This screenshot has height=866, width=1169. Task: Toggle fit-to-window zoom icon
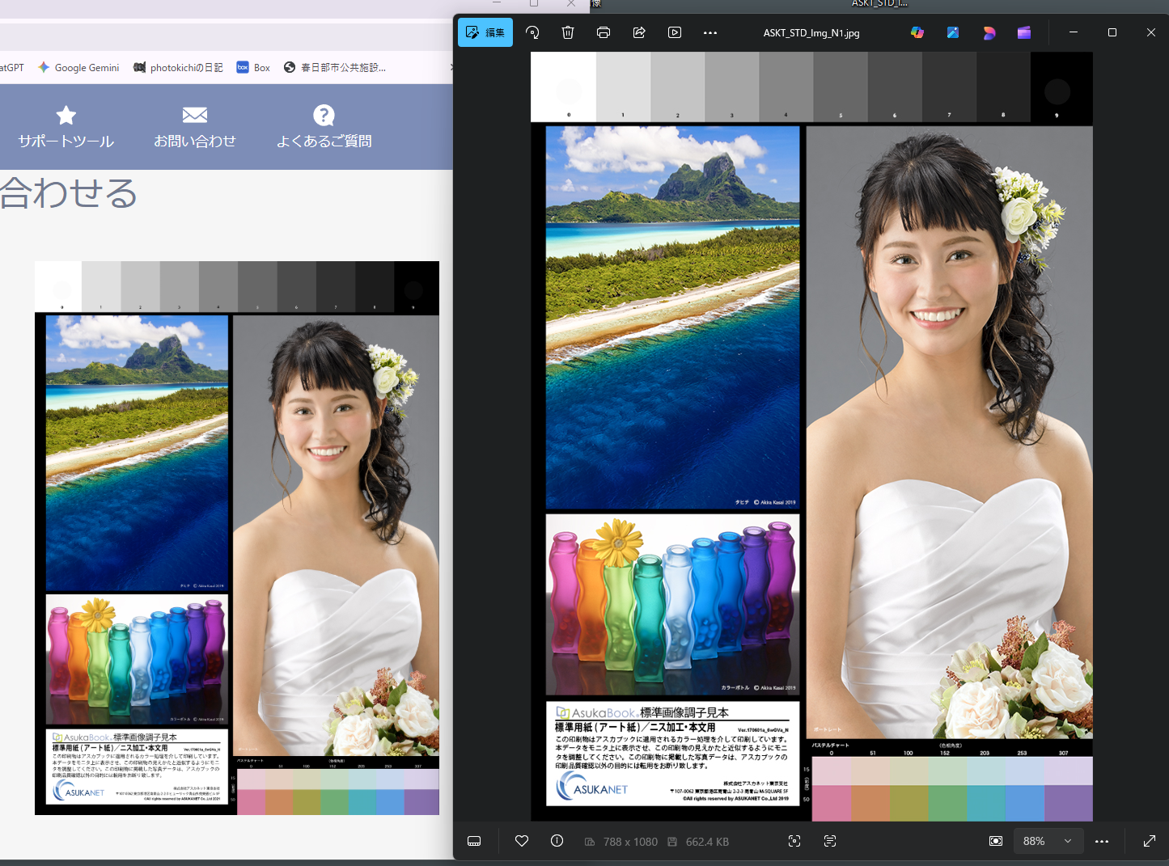point(996,841)
